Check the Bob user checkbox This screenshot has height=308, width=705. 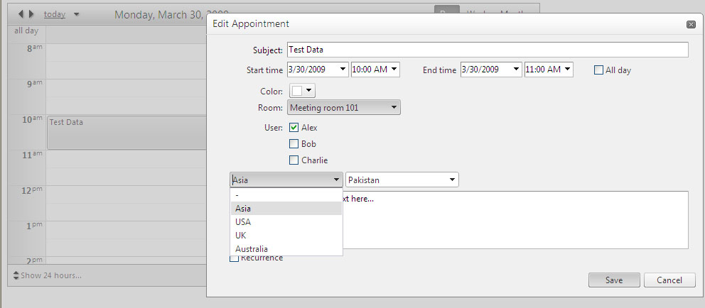click(x=294, y=144)
